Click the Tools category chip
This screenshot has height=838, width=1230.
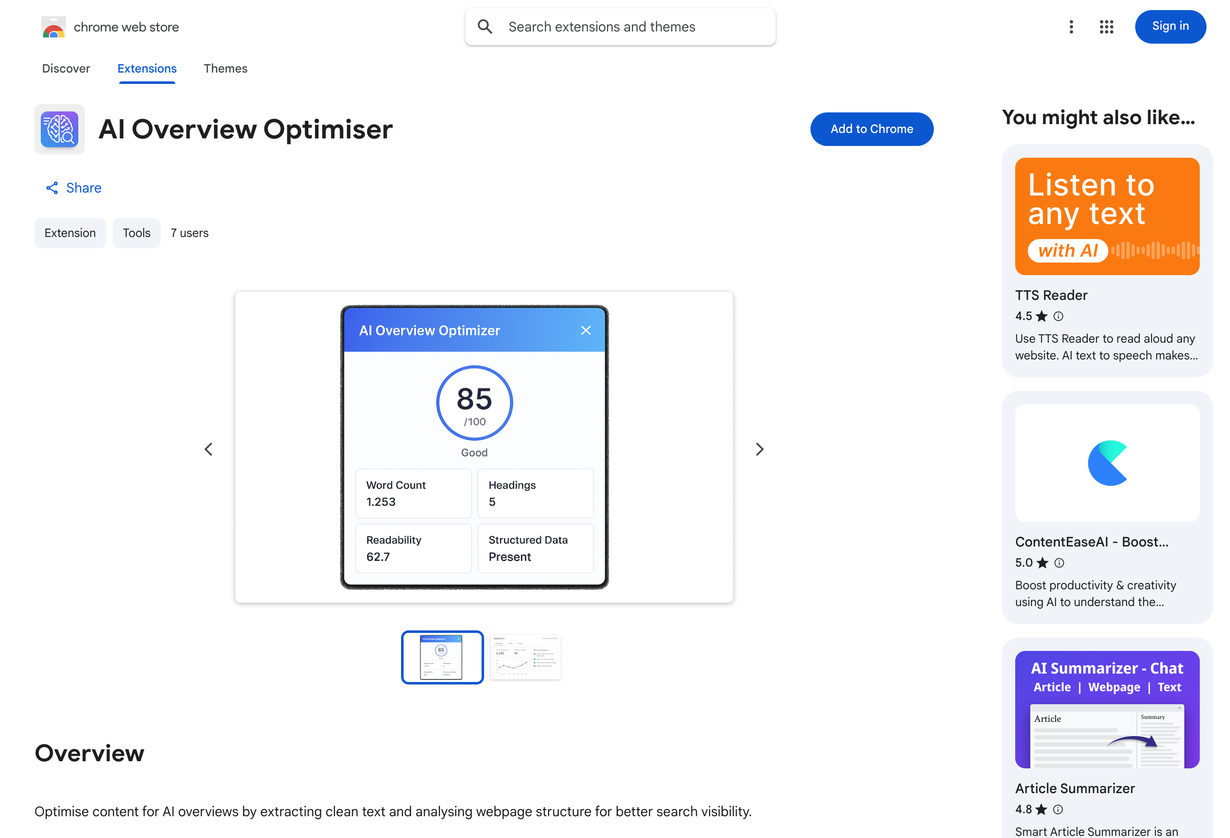pos(136,233)
